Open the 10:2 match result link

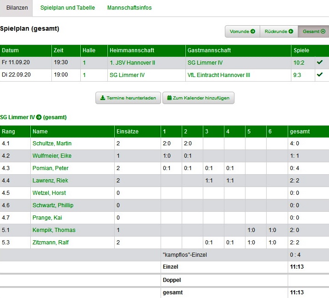coord(299,63)
